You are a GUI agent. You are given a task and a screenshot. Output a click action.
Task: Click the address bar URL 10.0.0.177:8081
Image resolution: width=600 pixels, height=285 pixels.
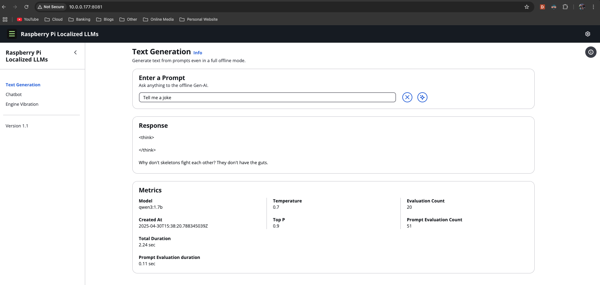click(x=85, y=7)
